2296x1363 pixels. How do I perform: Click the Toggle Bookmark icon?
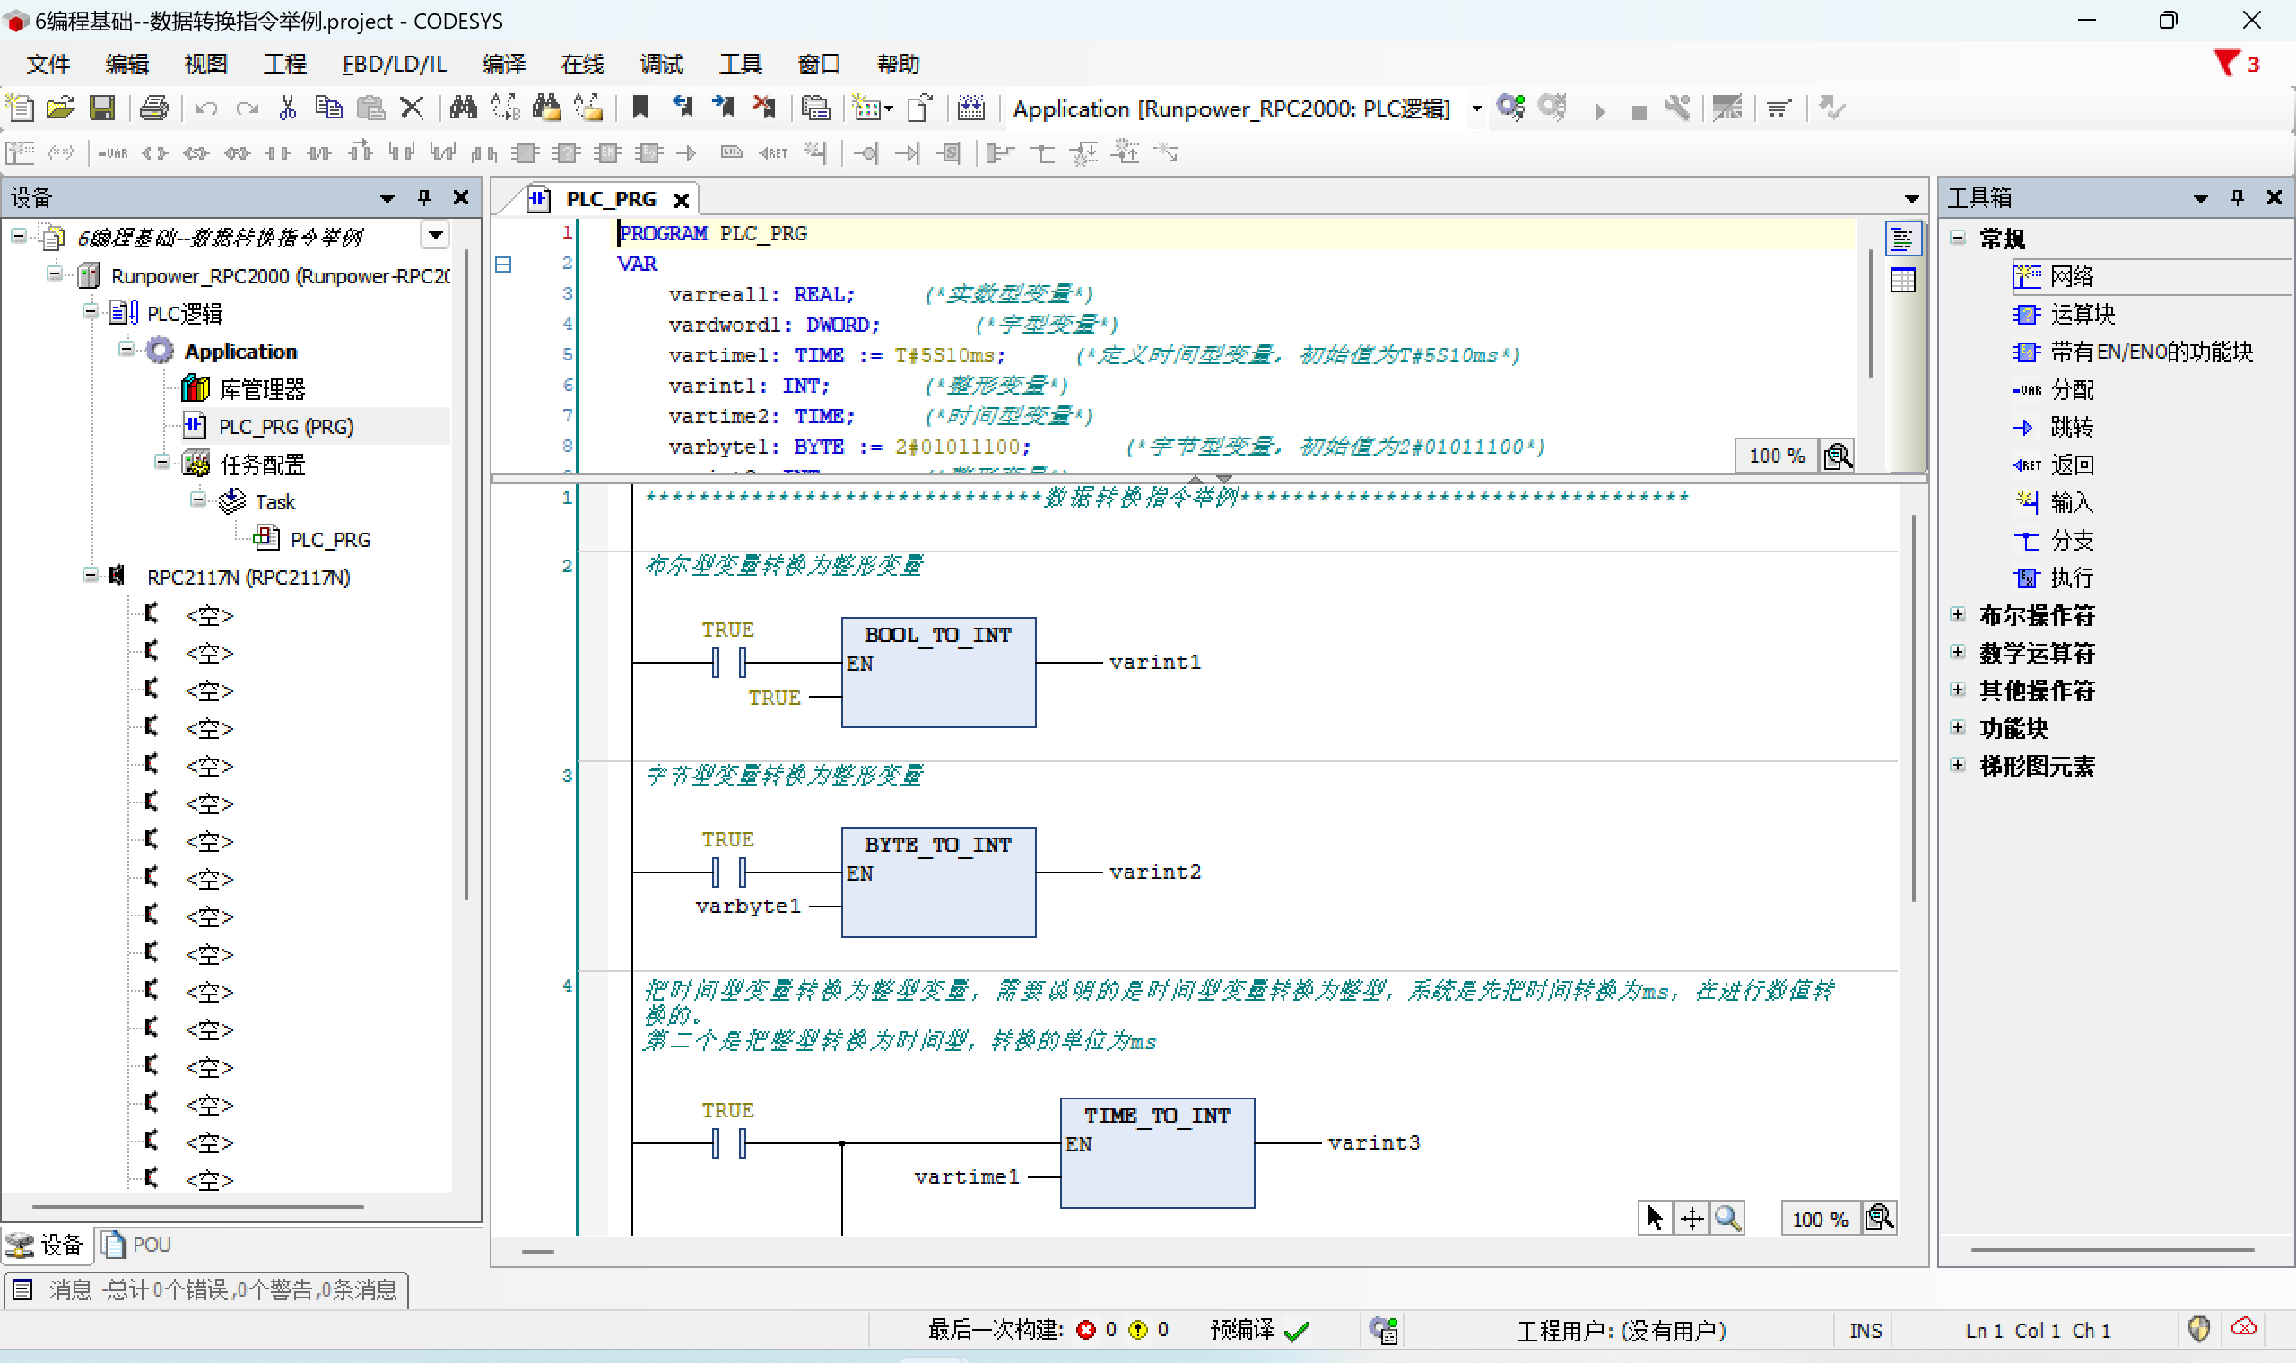[x=640, y=109]
